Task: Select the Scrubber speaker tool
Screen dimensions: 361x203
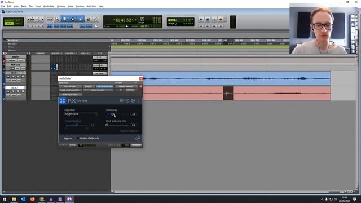Action: (89, 20)
